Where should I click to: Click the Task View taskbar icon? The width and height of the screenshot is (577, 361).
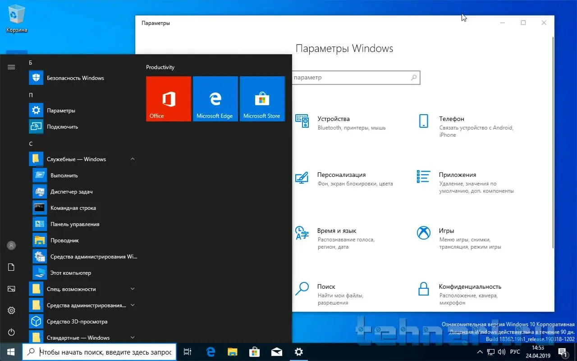pos(188,352)
